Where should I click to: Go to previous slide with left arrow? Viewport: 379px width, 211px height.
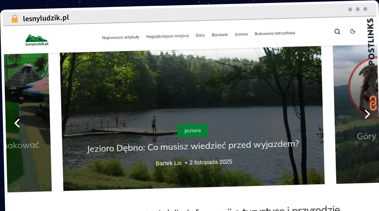pyautogui.click(x=17, y=123)
